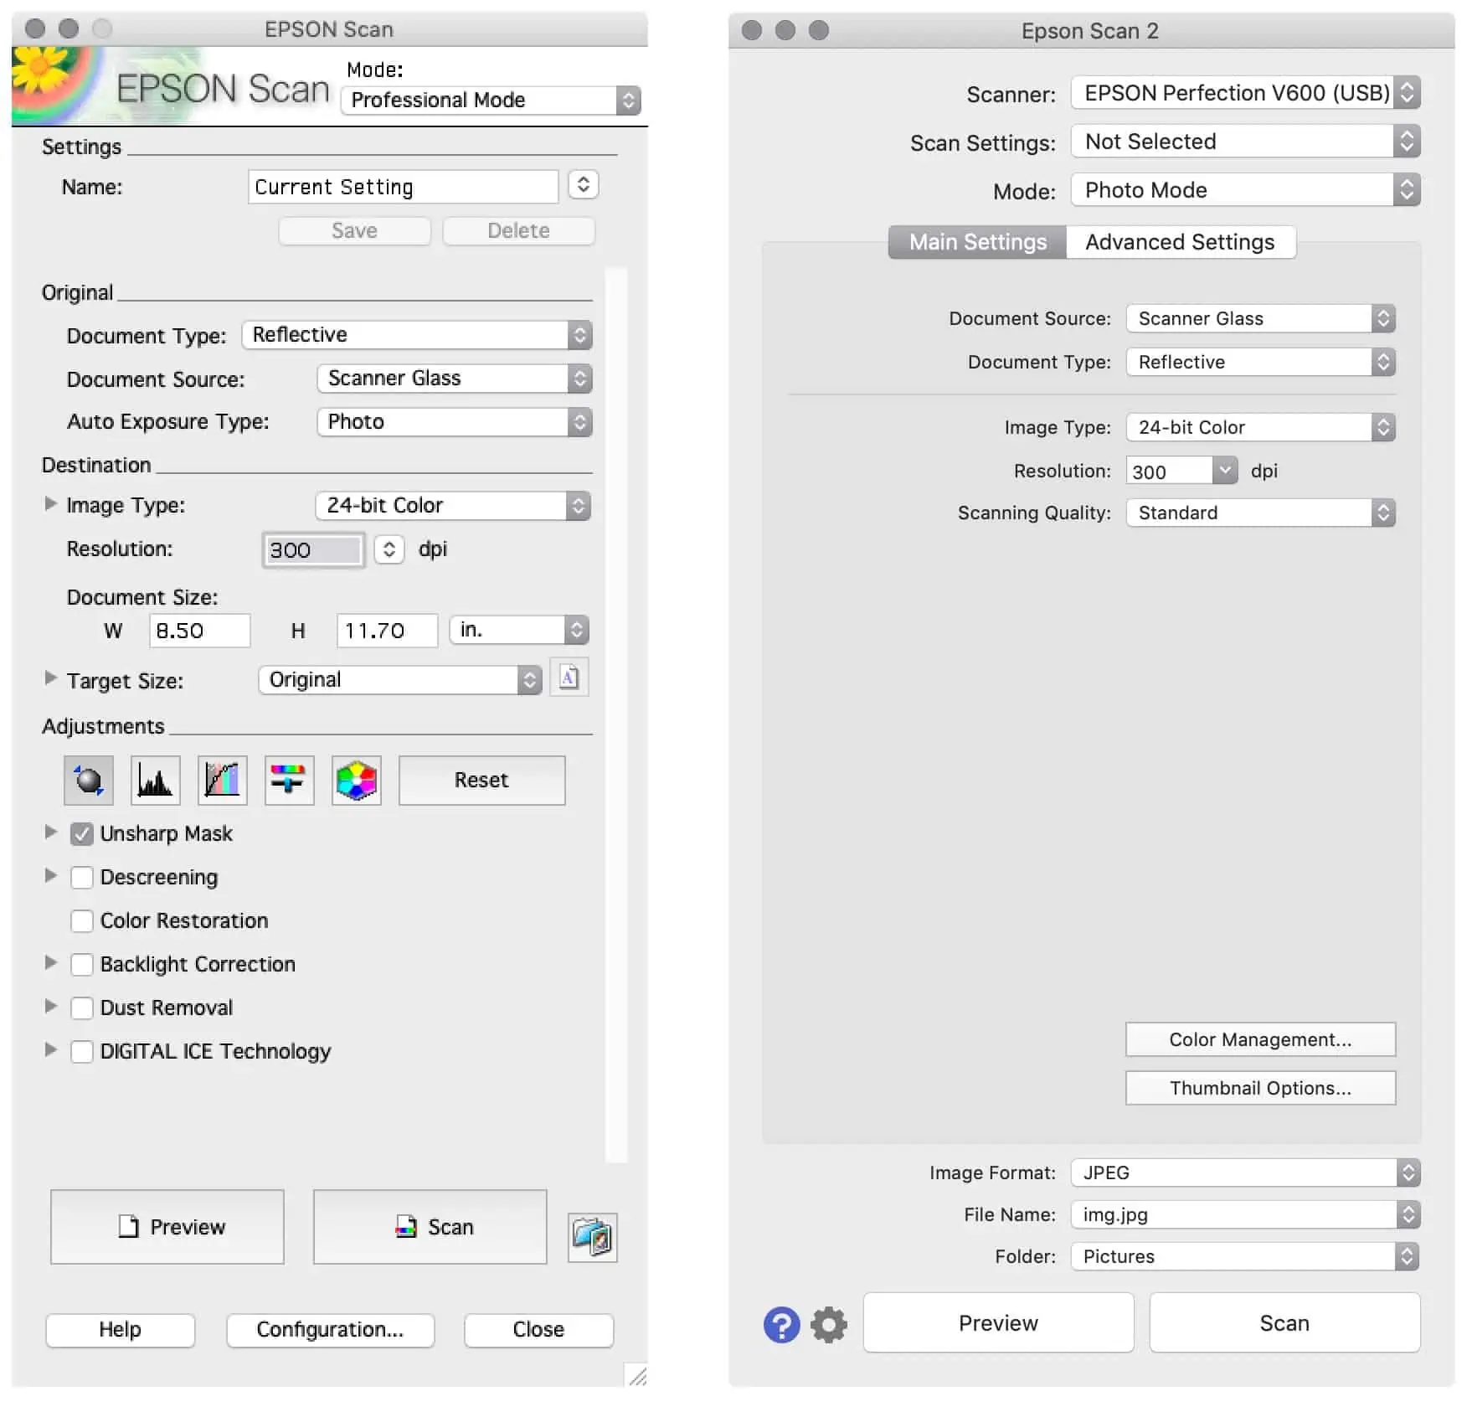
Task: Switch to the Main Settings tab
Action: tap(978, 243)
